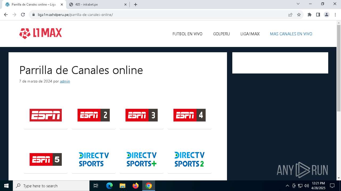Viewport: 341px width, 191px height.
Task: Select the Chrome taskbar icon
Action: pyautogui.click(x=149, y=186)
